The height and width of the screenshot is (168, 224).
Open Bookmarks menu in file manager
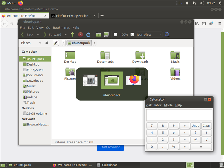(x=61, y=27)
